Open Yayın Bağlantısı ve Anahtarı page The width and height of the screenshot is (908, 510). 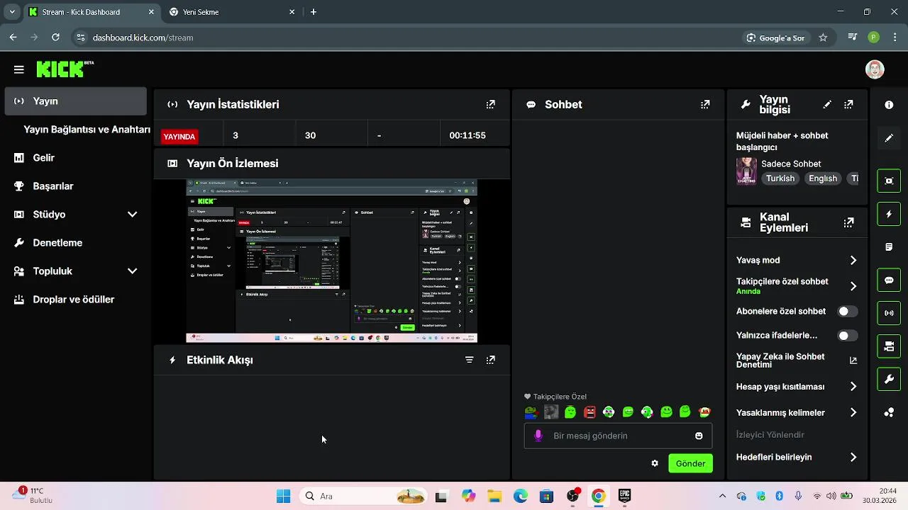[87, 130]
